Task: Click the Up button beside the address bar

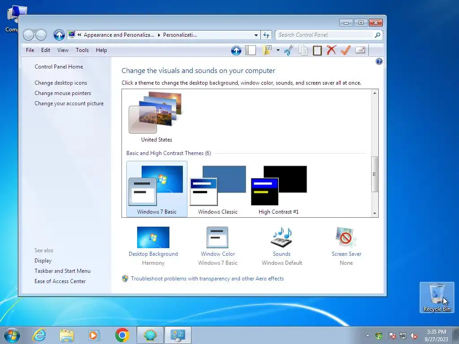Action: [59, 35]
